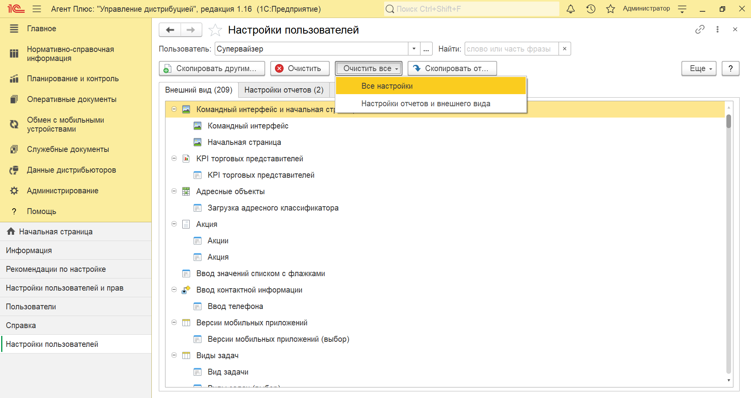Viewport: 751px width, 398px height.
Task: Open the Пользователи panel item
Action: 75,307
